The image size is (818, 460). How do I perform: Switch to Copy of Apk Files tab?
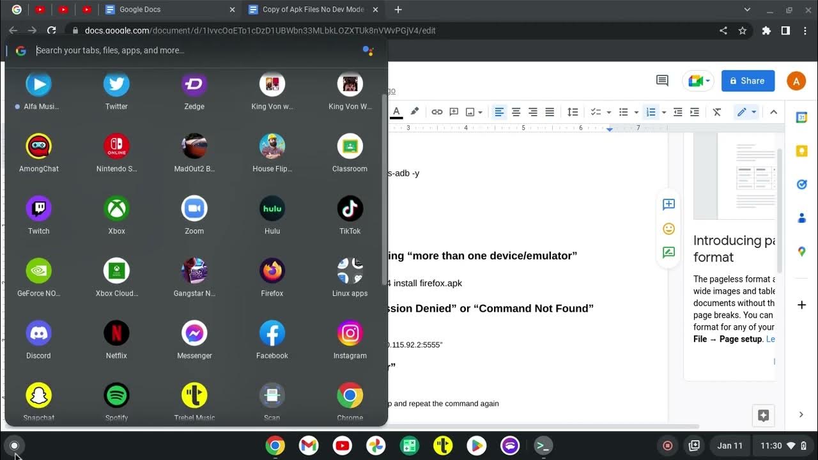pos(313,10)
